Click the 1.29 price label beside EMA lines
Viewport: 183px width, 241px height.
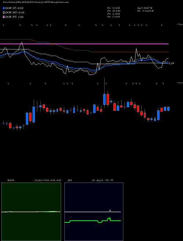point(171,63)
